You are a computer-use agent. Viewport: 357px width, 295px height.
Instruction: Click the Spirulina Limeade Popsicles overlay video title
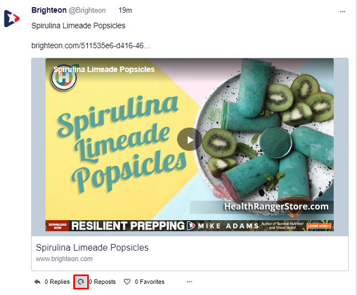point(104,69)
